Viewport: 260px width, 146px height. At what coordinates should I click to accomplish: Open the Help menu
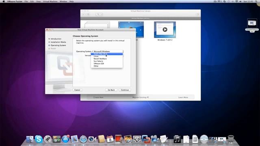click(71, 1)
